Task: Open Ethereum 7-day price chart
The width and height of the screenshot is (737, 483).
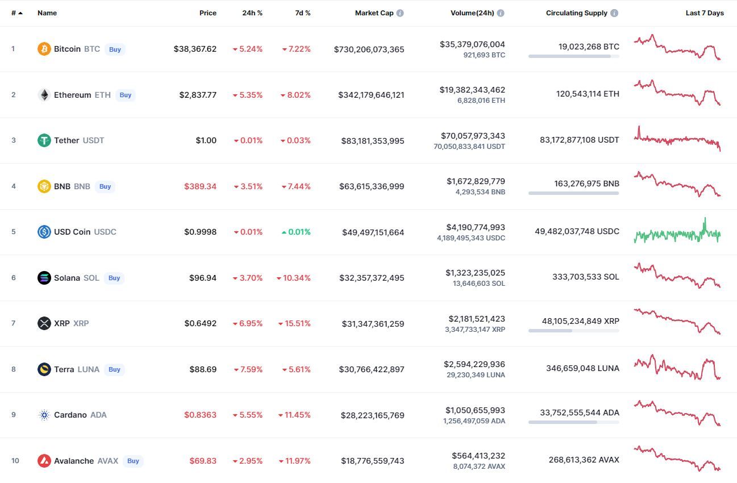Action: (677, 93)
